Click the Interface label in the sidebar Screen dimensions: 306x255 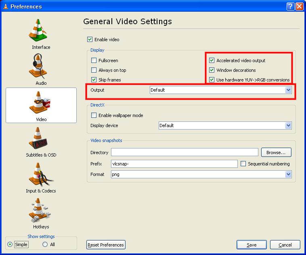pyautogui.click(x=41, y=47)
